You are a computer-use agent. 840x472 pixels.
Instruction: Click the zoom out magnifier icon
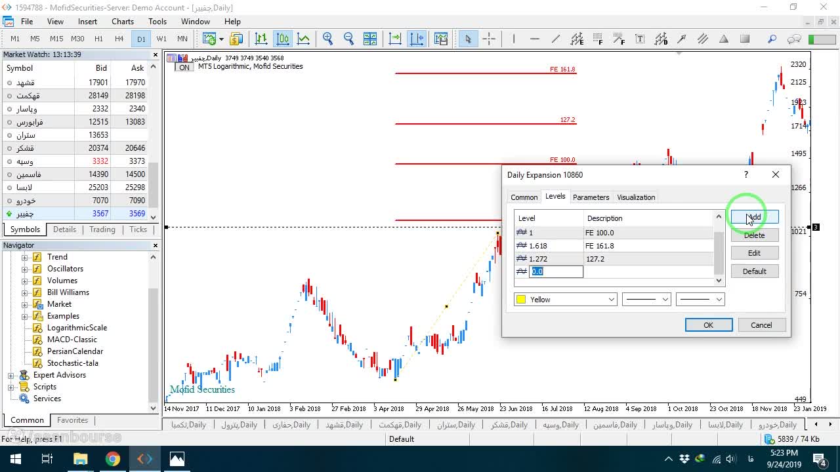coord(348,39)
